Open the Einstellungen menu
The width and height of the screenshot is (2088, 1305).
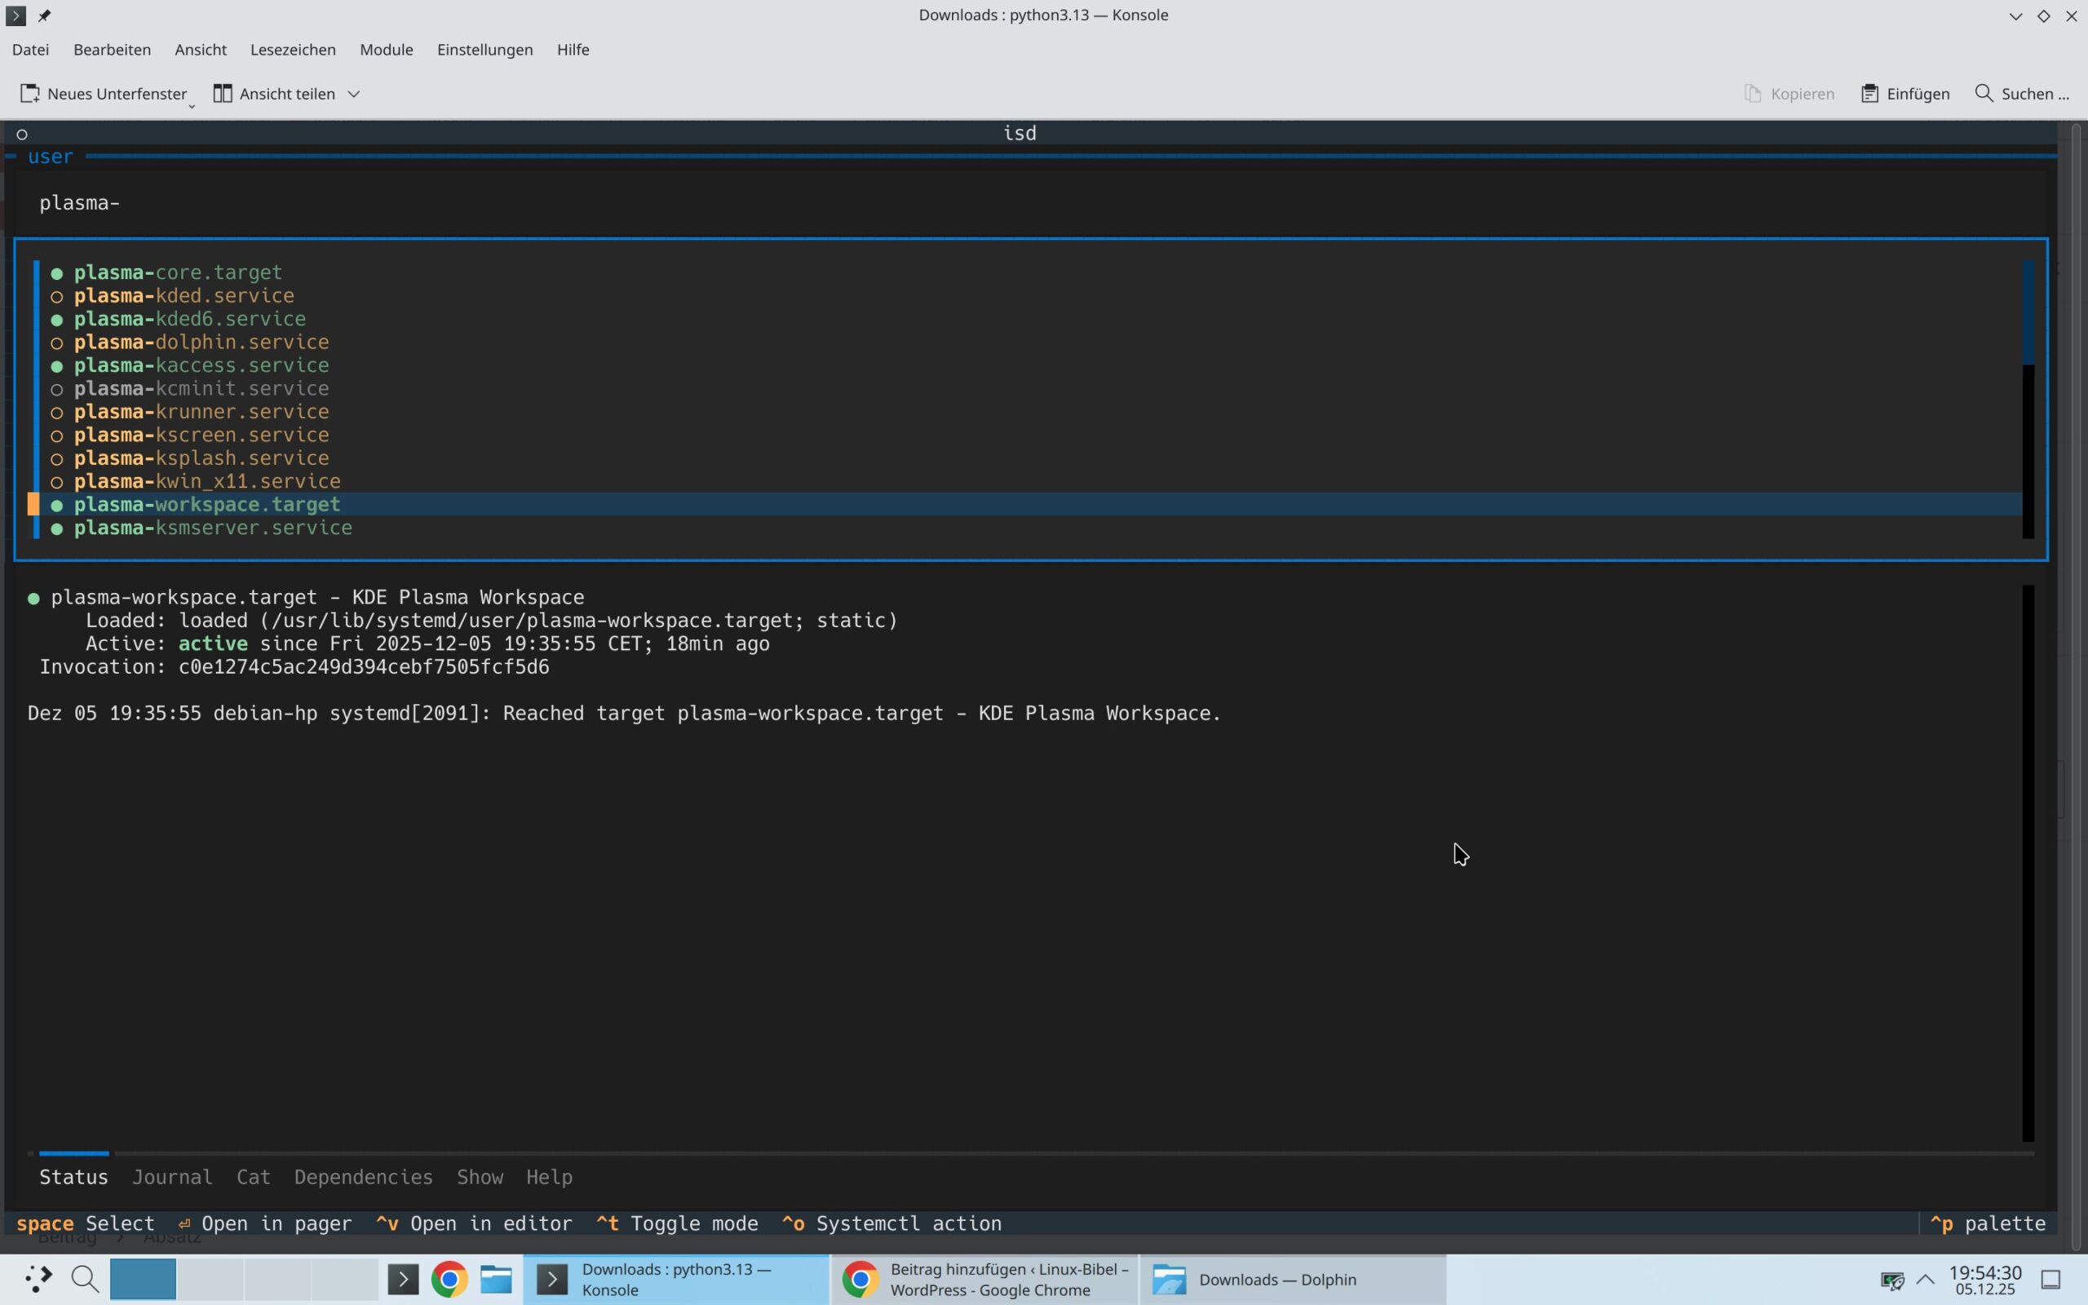484,49
